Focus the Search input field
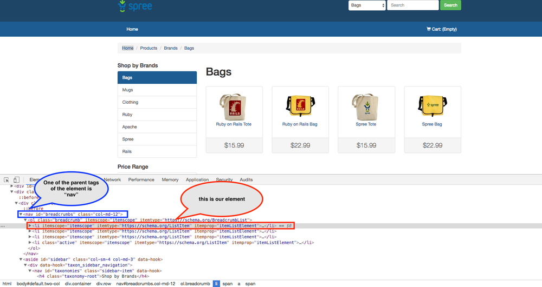542x287 pixels. (x=412, y=5)
